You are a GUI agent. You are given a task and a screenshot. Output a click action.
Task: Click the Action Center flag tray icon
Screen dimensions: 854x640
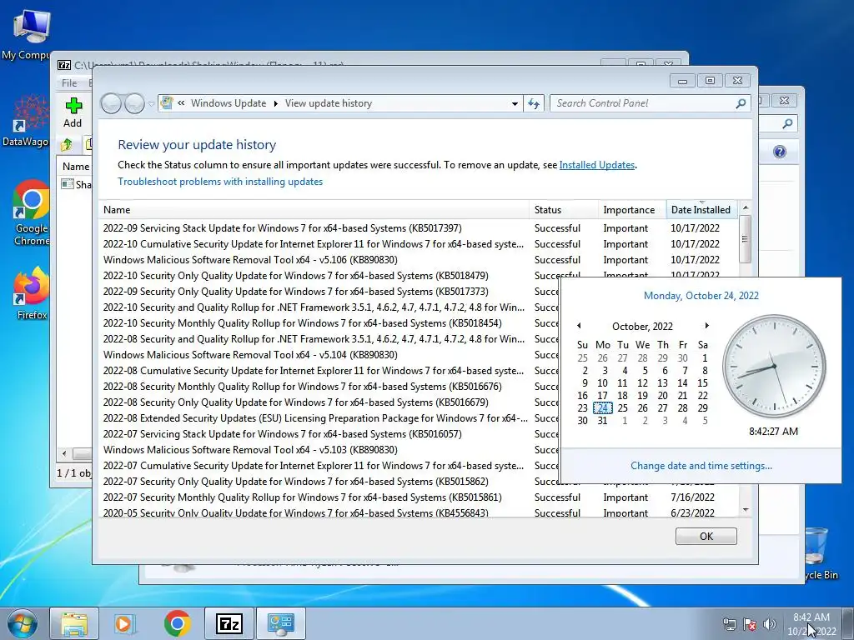[x=750, y=624]
